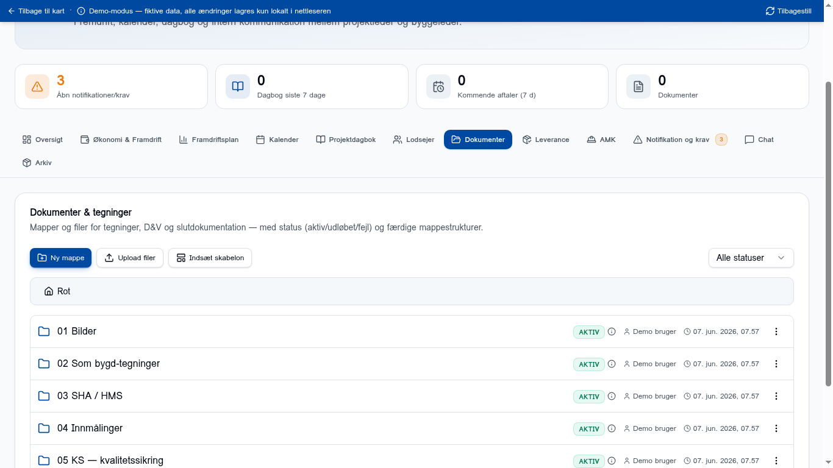Switch to the AMK tab

[x=601, y=140]
